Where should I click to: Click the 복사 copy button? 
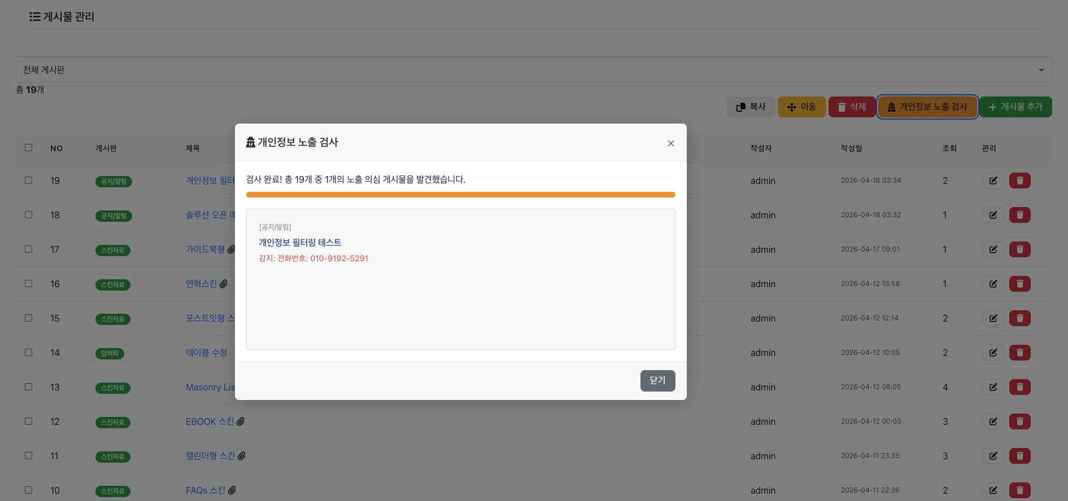[751, 107]
